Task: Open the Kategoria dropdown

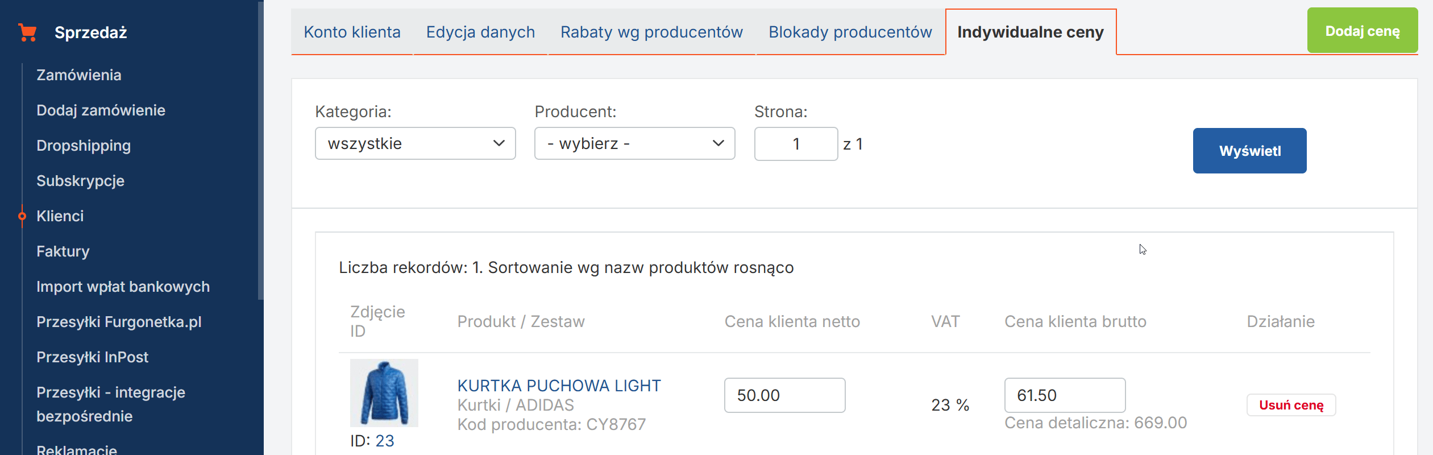Action: [415, 143]
